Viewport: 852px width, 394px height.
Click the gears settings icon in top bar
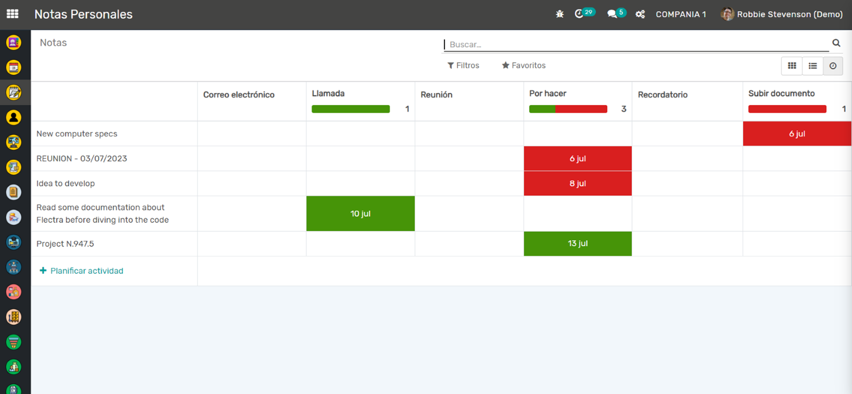pos(640,15)
